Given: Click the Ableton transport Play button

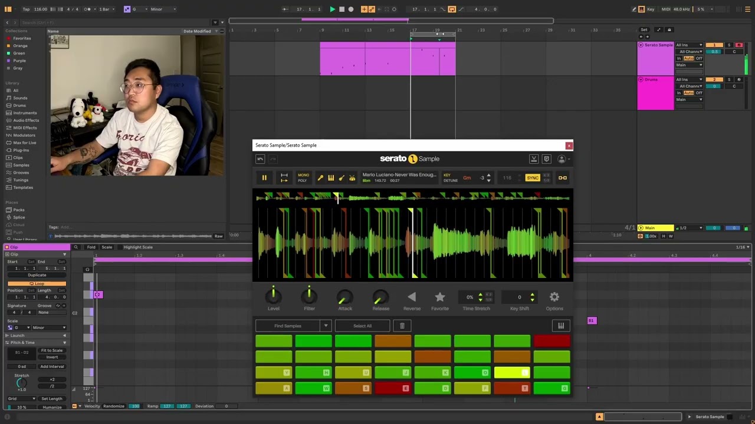Looking at the screenshot, I should tap(332, 9).
